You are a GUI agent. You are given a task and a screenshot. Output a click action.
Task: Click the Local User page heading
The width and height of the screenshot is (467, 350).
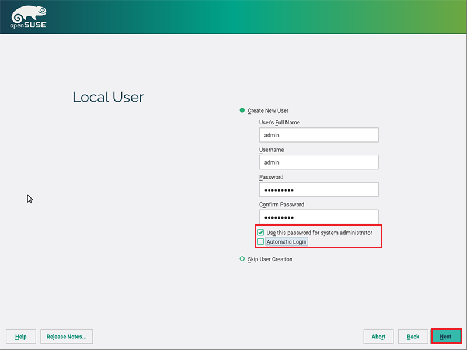tap(108, 97)
